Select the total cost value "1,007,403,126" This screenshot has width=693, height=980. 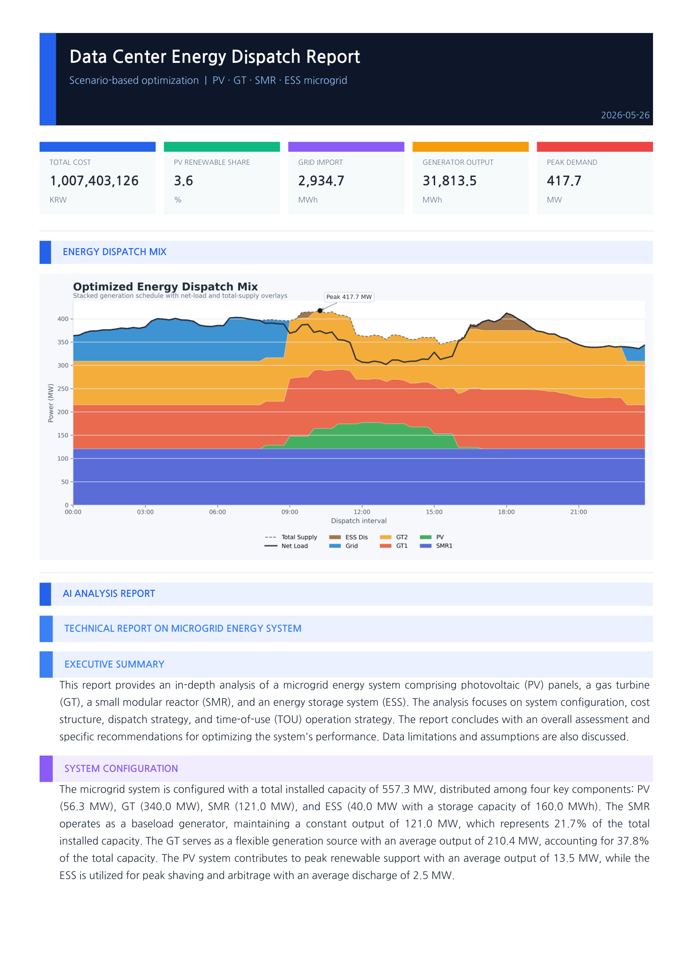pos(94,181)
